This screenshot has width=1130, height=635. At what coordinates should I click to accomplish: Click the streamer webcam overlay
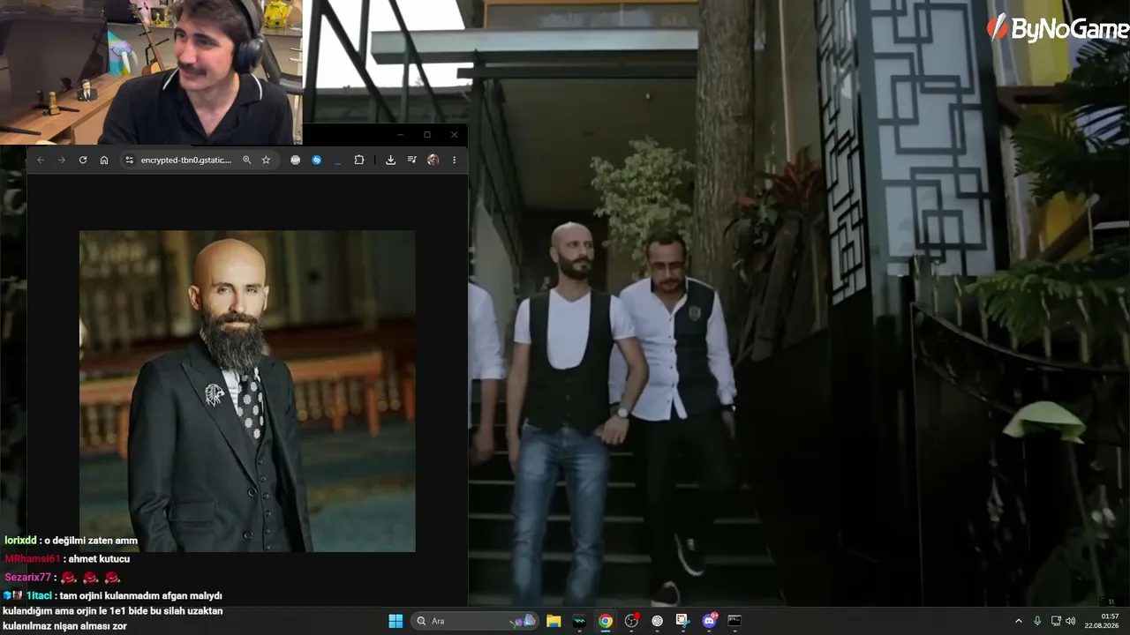[x=151, y=72]
